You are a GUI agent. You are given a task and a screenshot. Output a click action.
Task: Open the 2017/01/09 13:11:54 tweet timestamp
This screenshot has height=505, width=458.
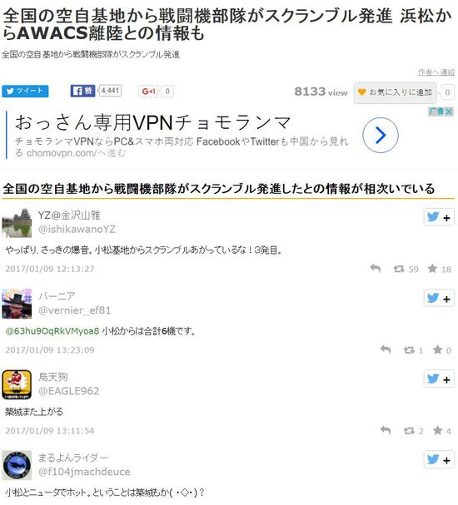click(50, 431)
